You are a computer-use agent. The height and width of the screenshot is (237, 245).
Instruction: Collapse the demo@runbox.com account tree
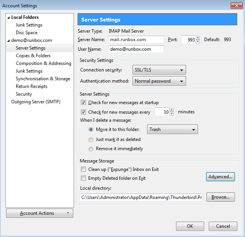tap(8, 41)
